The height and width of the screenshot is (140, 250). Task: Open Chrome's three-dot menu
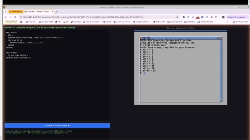pyautogui.click(x=247, y=17)
